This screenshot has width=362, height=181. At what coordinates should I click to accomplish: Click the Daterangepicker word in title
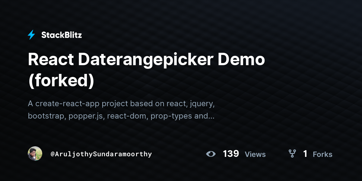point(146,60)
